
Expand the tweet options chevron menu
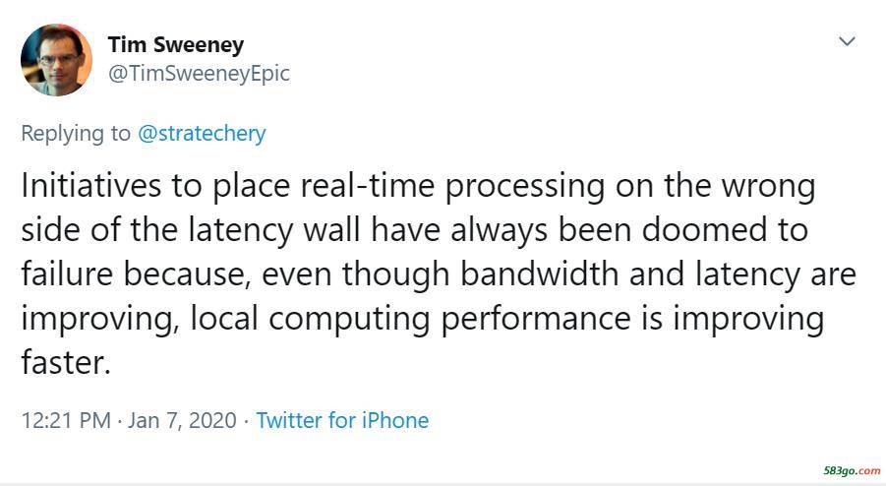(x=847, y=41)
